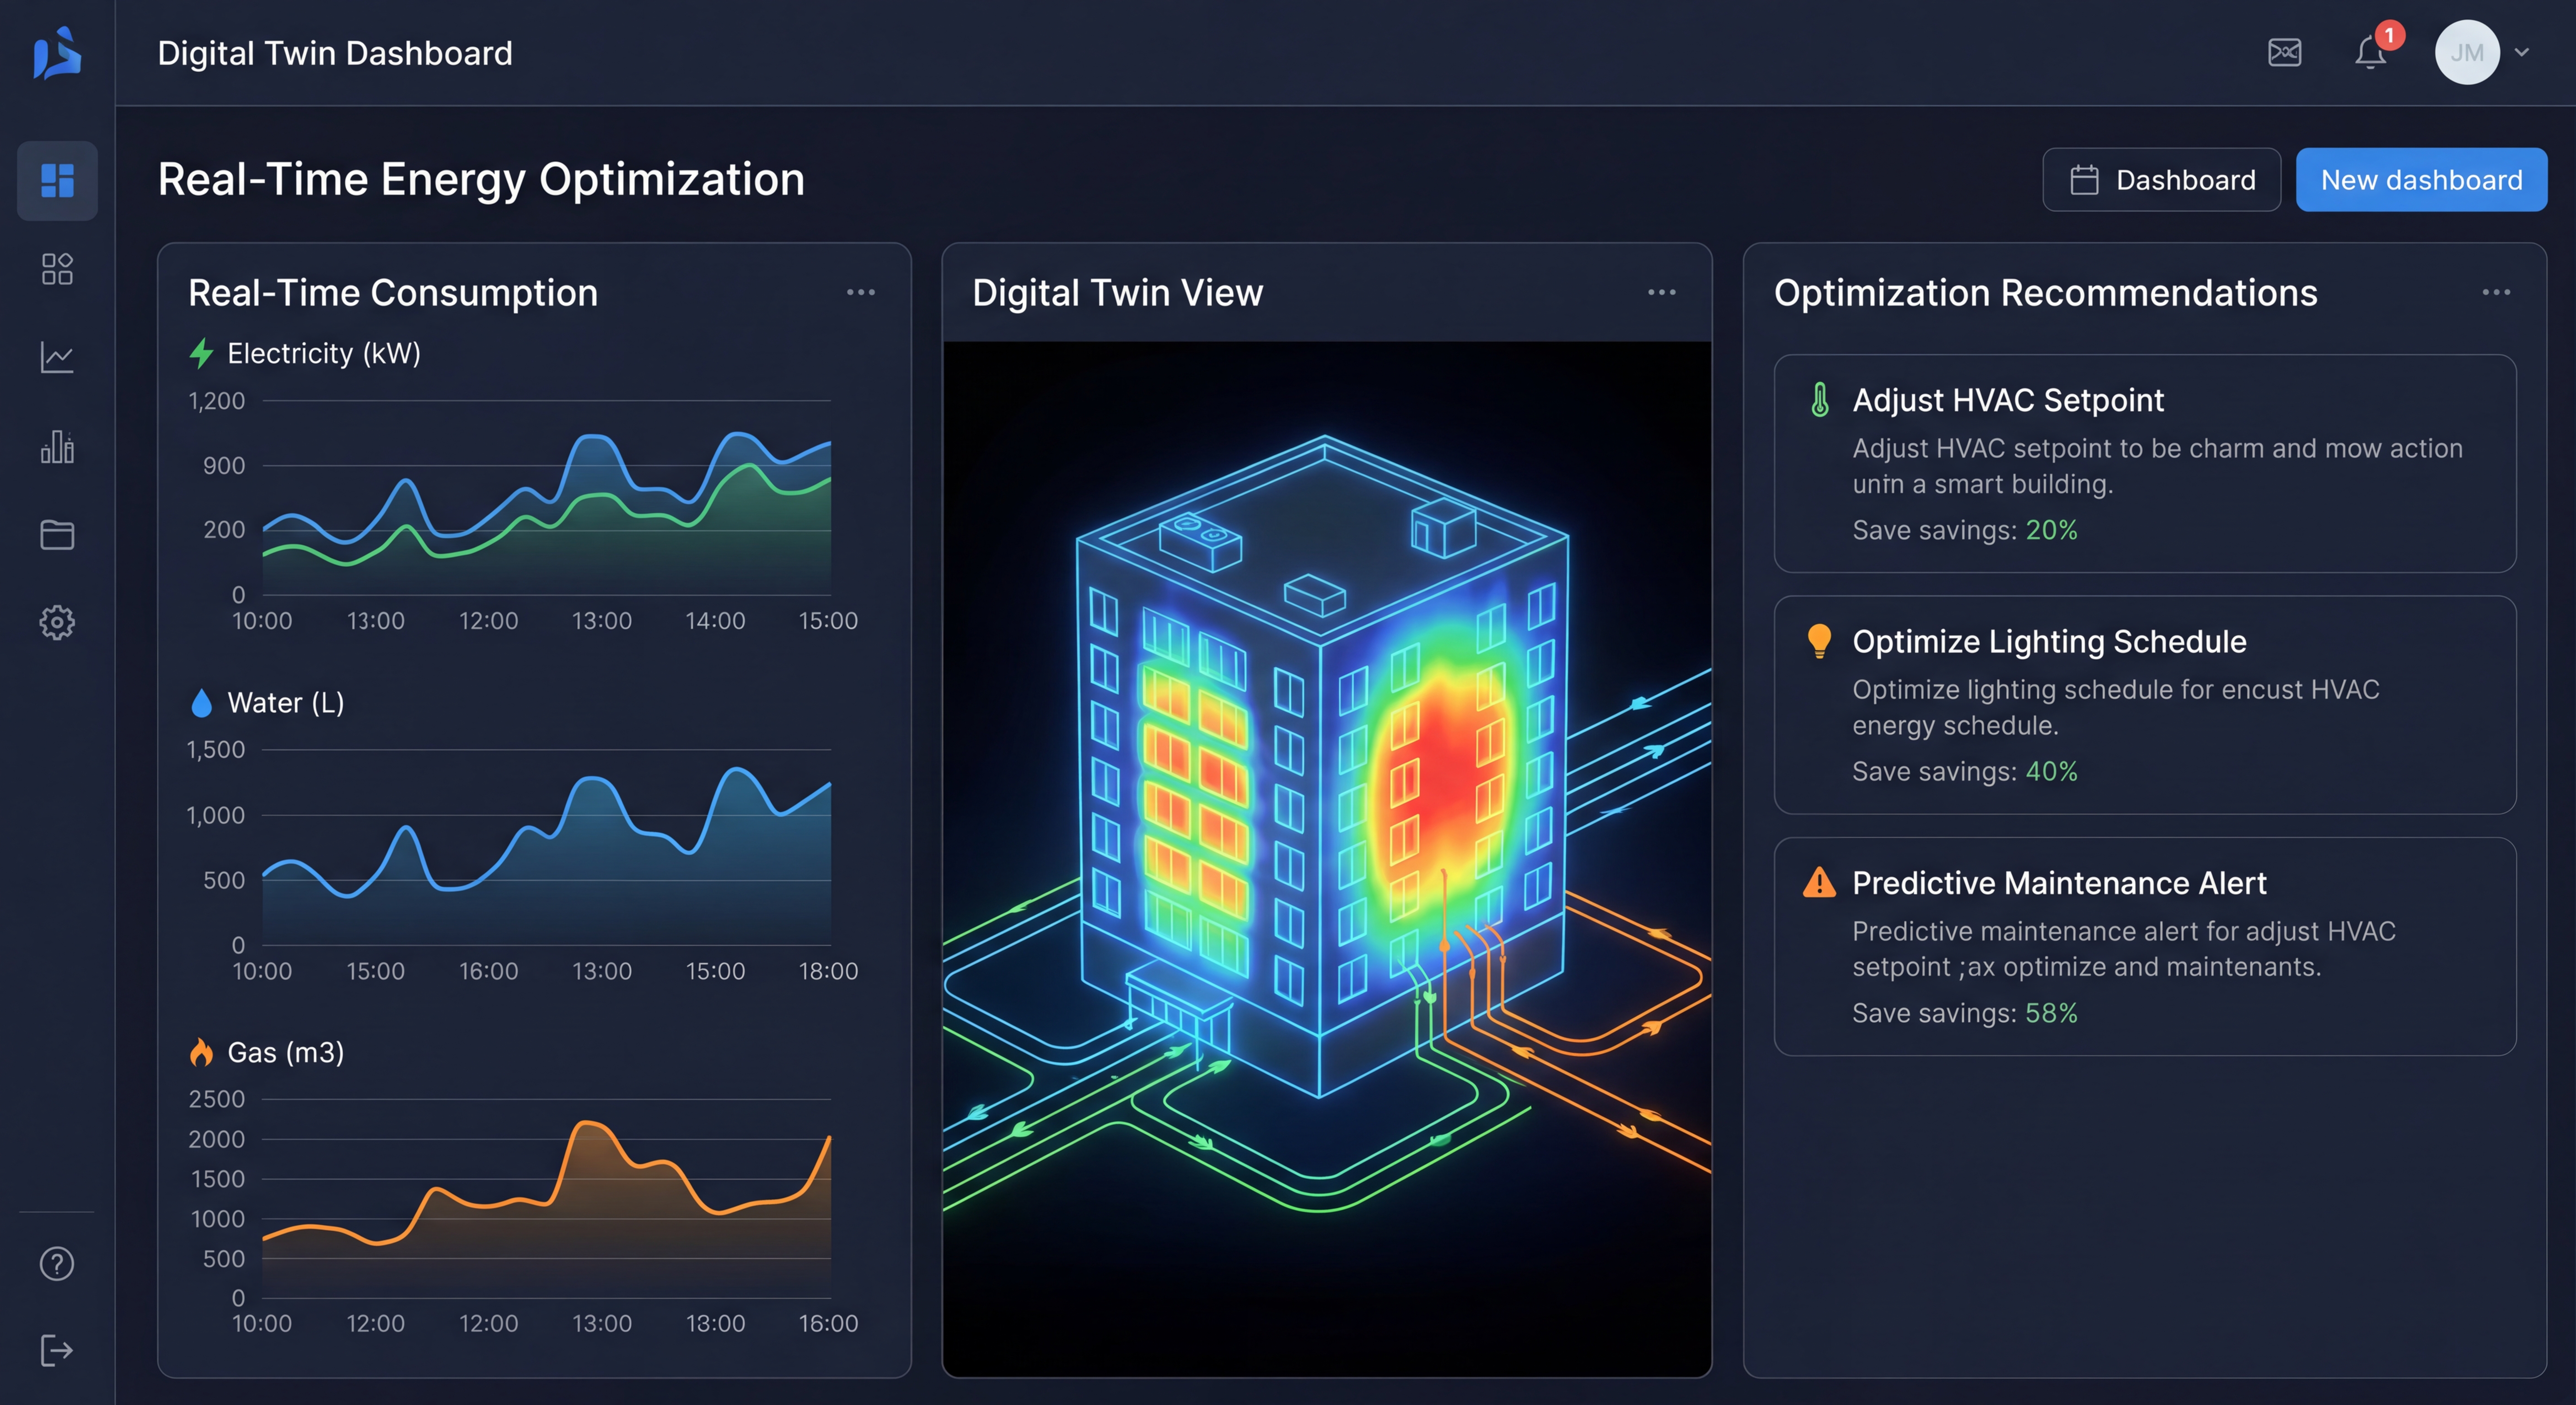Toggle the Water (L) series visibility
The image size is (2576, 1405).
[265, 702]
